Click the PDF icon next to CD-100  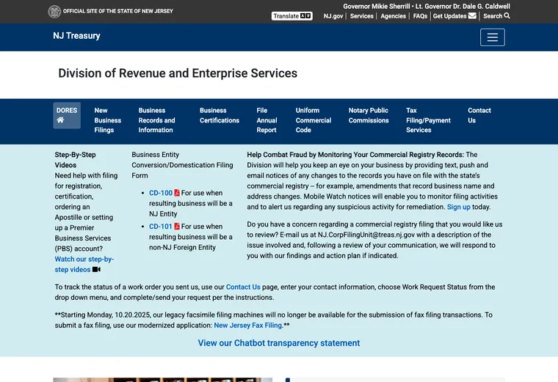click(177, 193)
